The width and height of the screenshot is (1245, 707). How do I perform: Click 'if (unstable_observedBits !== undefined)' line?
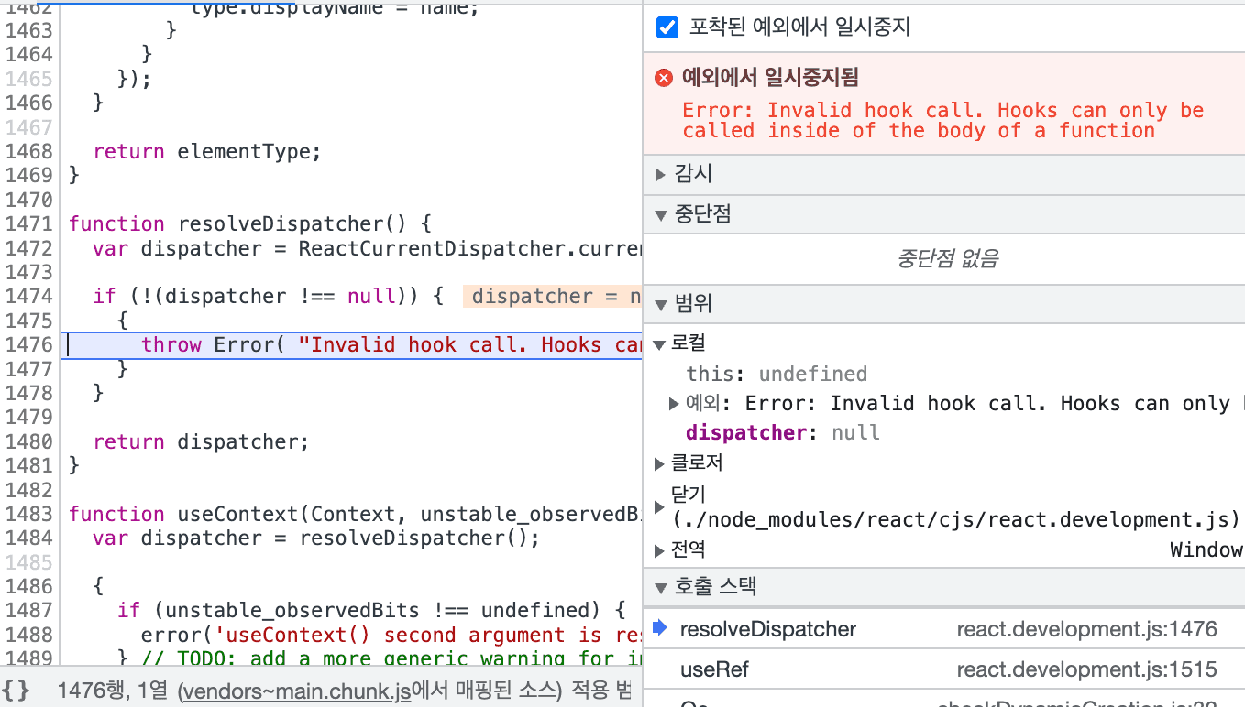click(371, 610)
